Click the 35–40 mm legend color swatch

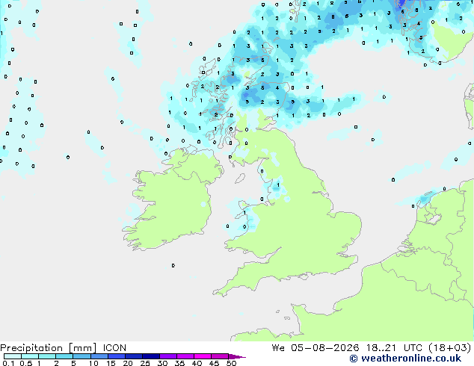185,356
